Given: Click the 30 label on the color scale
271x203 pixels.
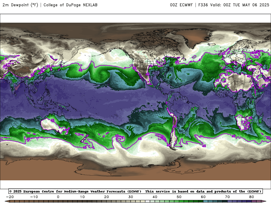Looking at the screenshot, I should tap(131, 197).
